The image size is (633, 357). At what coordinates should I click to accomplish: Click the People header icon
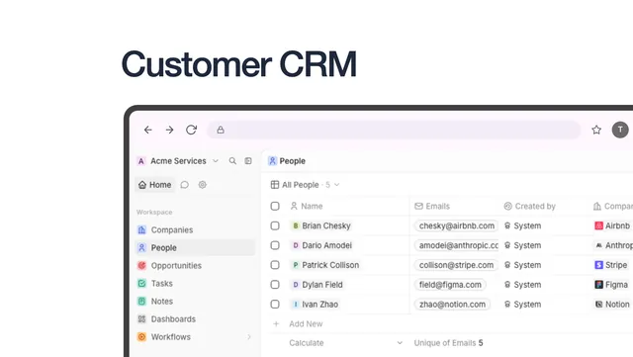[x=273, y=161]
